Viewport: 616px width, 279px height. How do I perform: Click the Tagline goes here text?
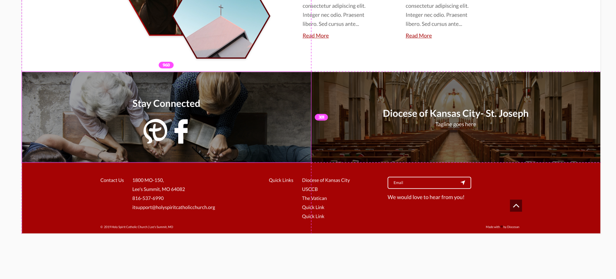pos(456,124)
